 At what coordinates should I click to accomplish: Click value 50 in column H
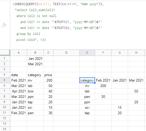click(x=136, y=91)
